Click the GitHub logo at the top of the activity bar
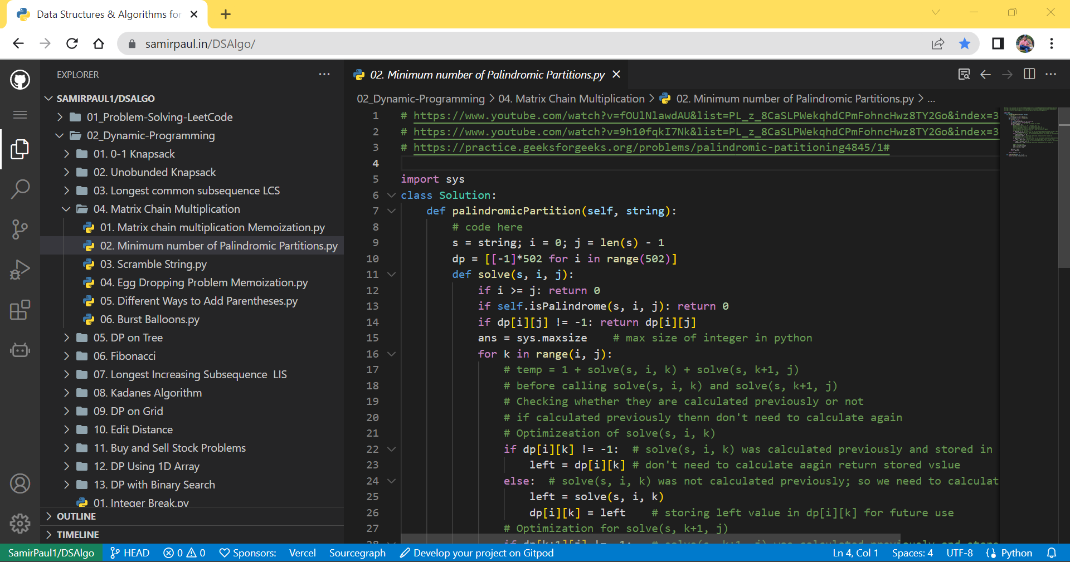This screenshot has height=562, width=1070. pos(20,79)
